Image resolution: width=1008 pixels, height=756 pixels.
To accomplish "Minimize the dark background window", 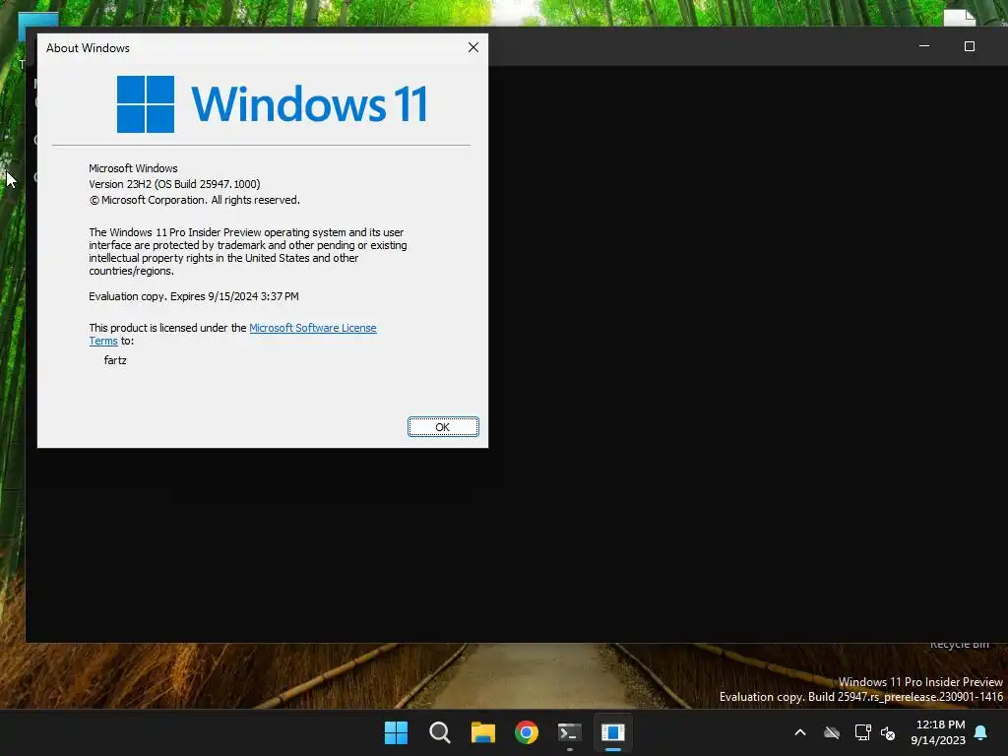I will [924, 46].
